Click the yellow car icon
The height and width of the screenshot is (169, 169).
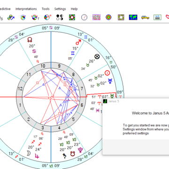145,17
